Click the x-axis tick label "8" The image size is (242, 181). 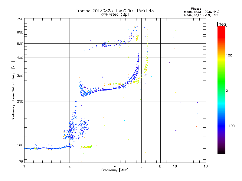pos(160,166)
